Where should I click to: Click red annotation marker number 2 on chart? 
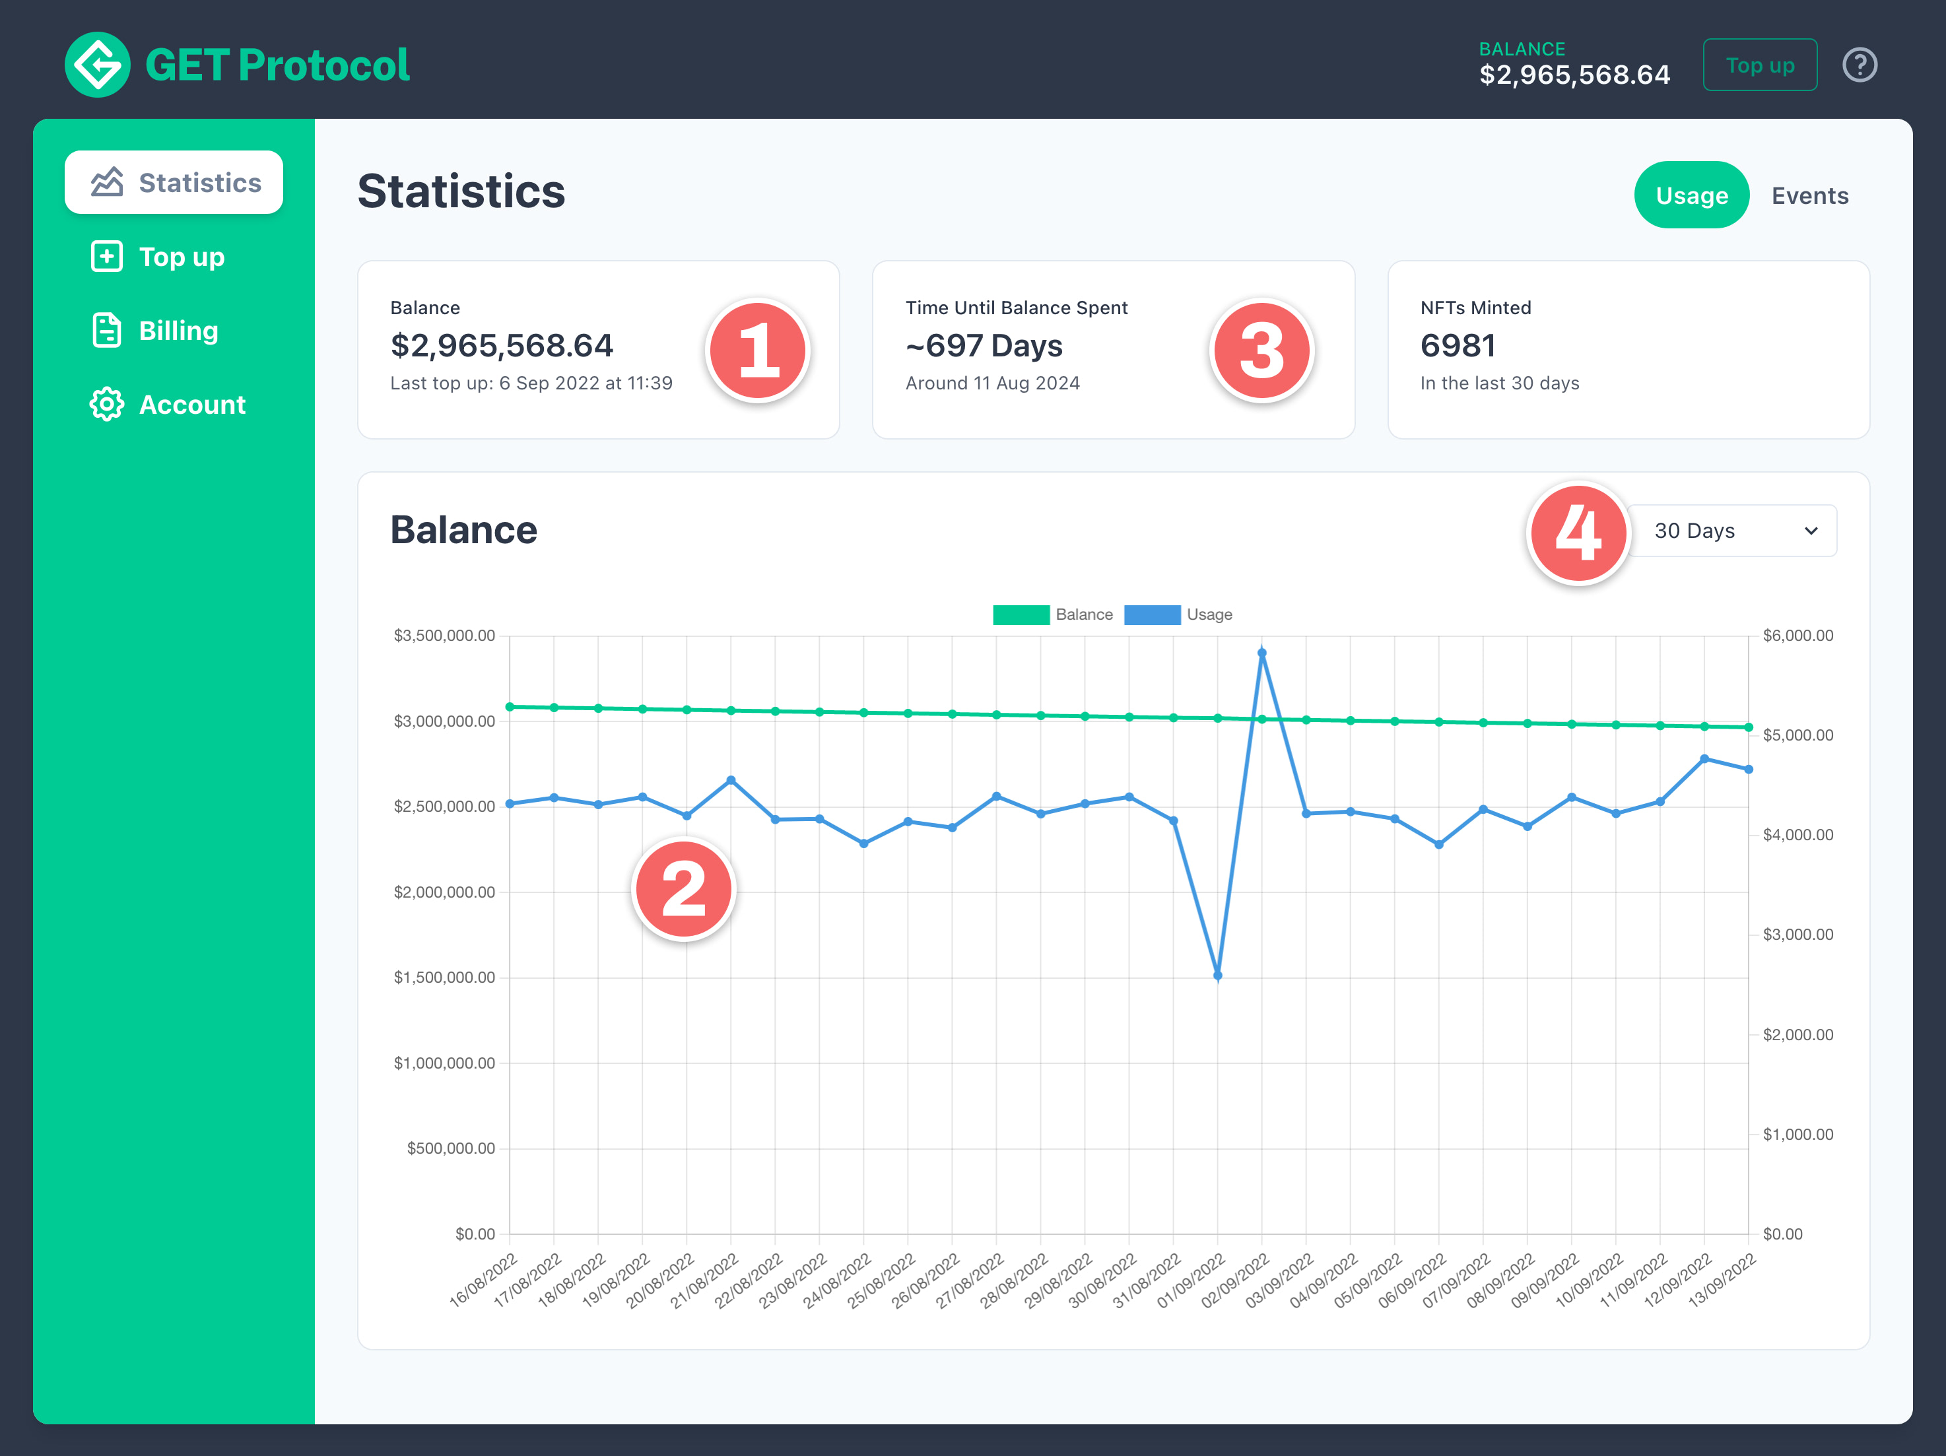[684, 890]
